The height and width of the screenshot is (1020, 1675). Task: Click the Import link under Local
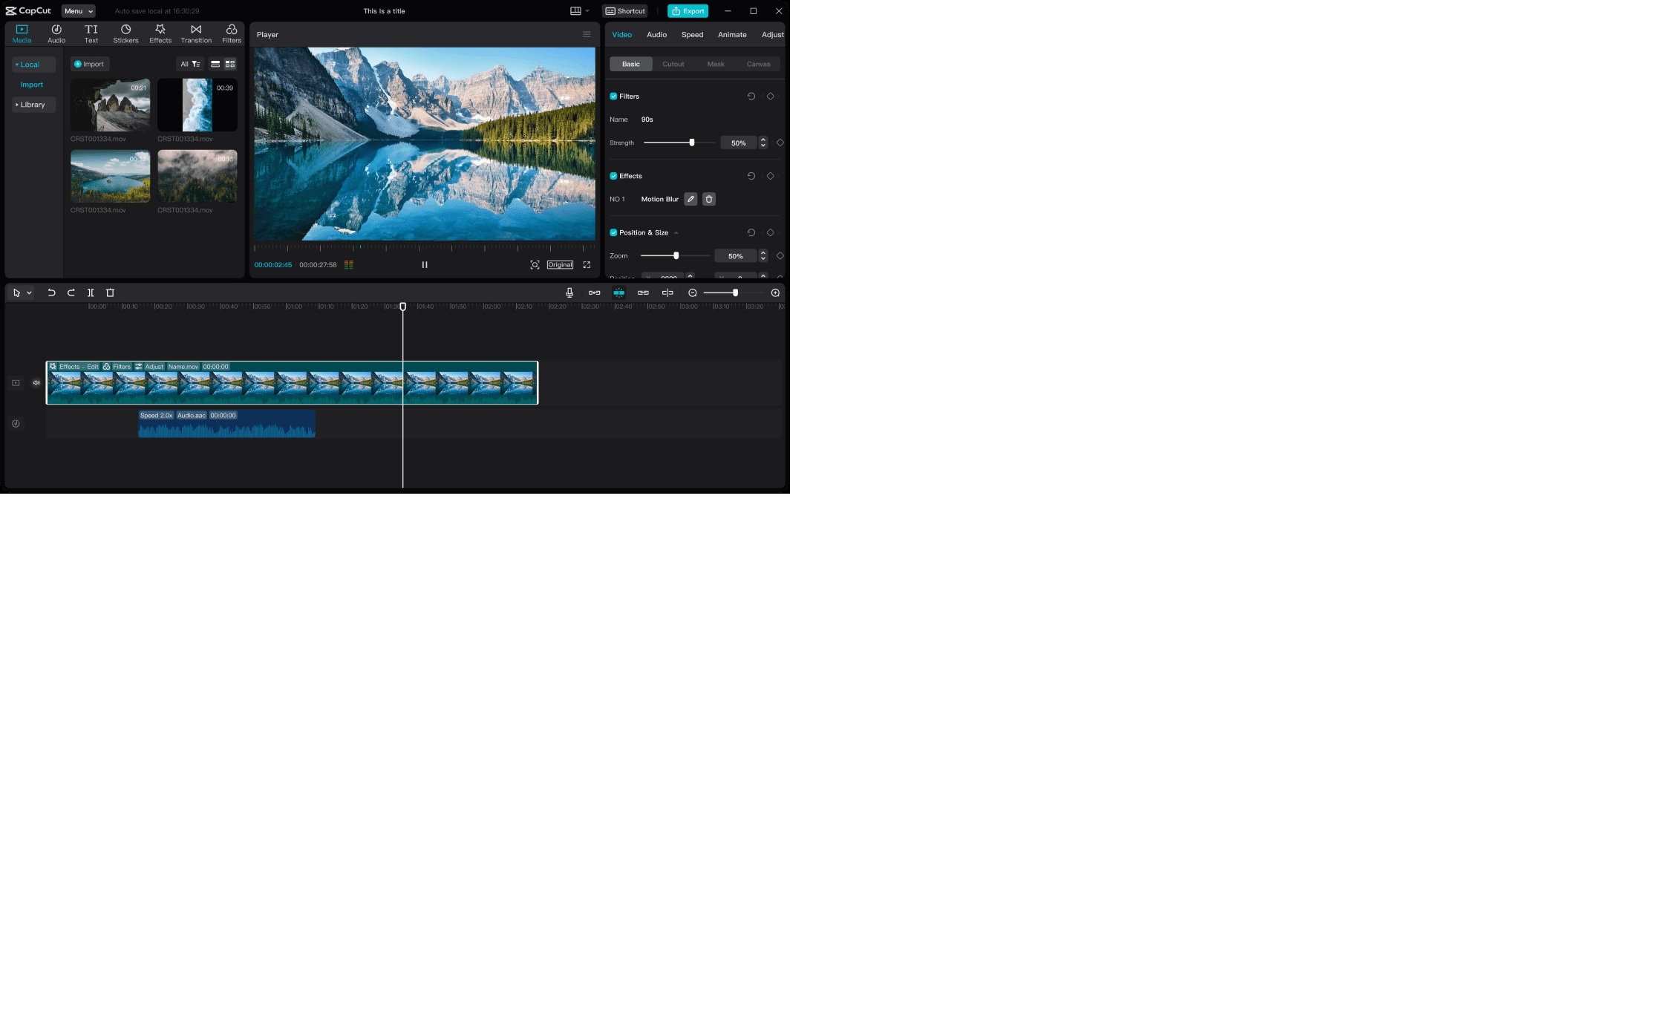click(32, 85)
